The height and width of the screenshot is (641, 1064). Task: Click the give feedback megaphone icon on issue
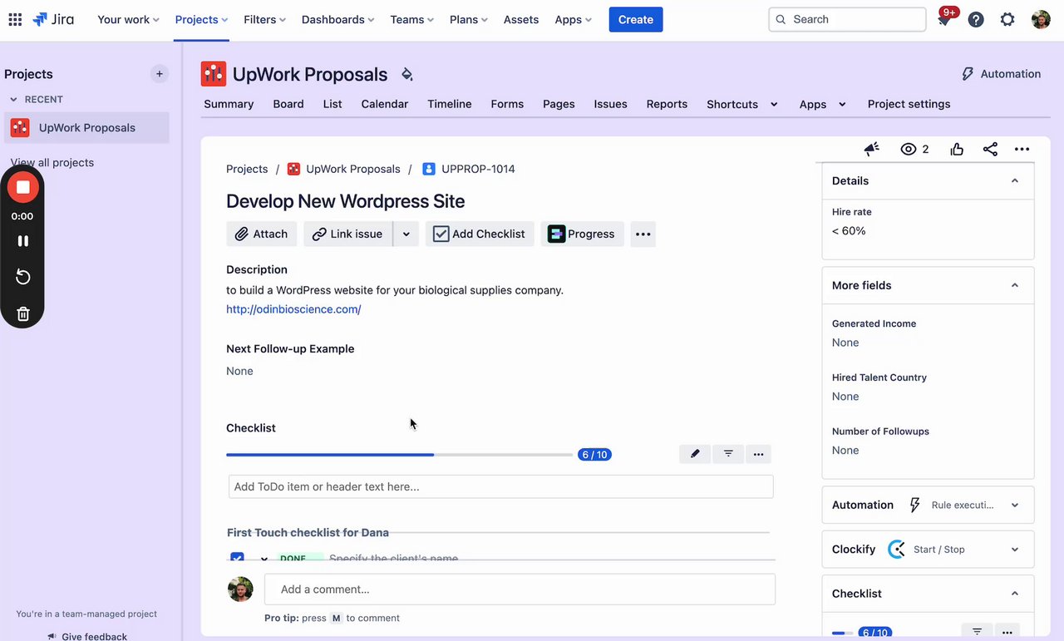[x=871, y=150]
